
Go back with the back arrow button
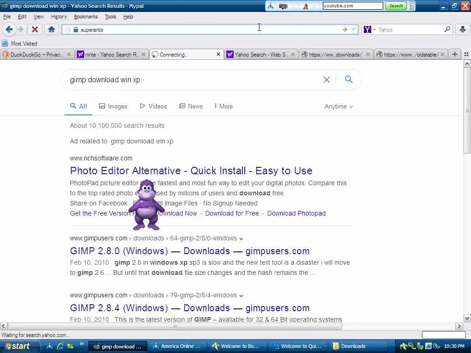(x=9, y=29)
